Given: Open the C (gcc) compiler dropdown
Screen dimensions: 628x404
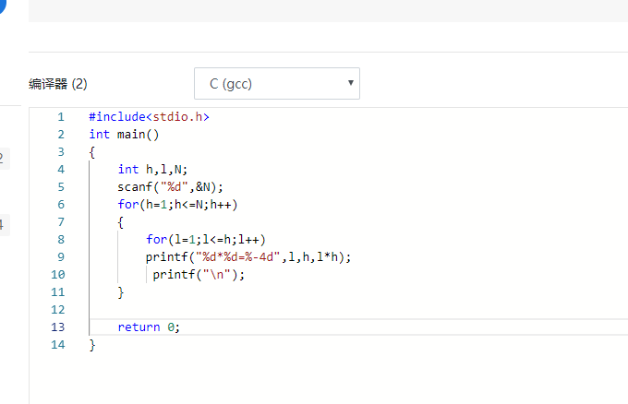Looking at the screenshot, I should point(276,83).
